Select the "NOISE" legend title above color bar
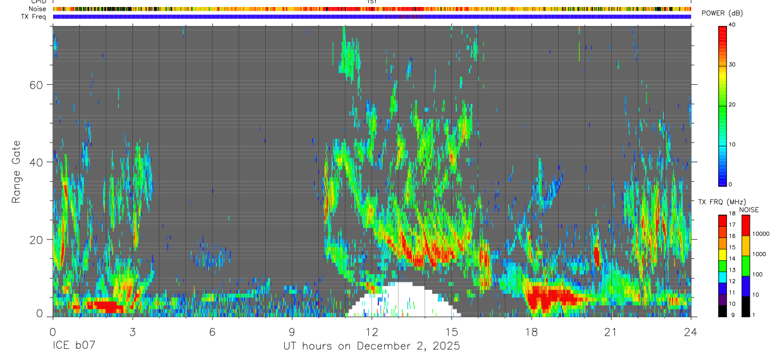The image size is (777, 359). [749, 210]
